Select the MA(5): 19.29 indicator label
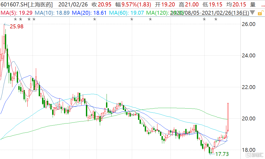This screenshot has width=265, height=159. (17, 13)
